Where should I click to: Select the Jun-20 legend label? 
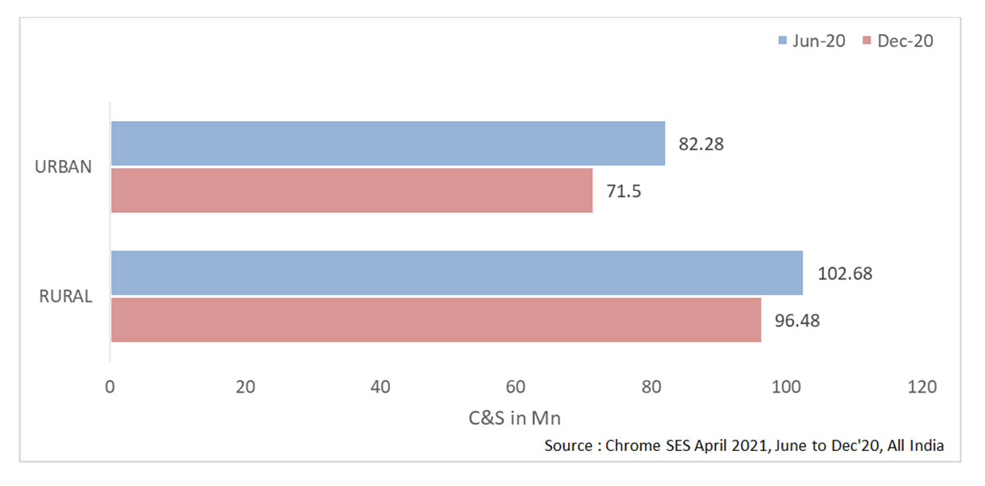coord(818,41)
